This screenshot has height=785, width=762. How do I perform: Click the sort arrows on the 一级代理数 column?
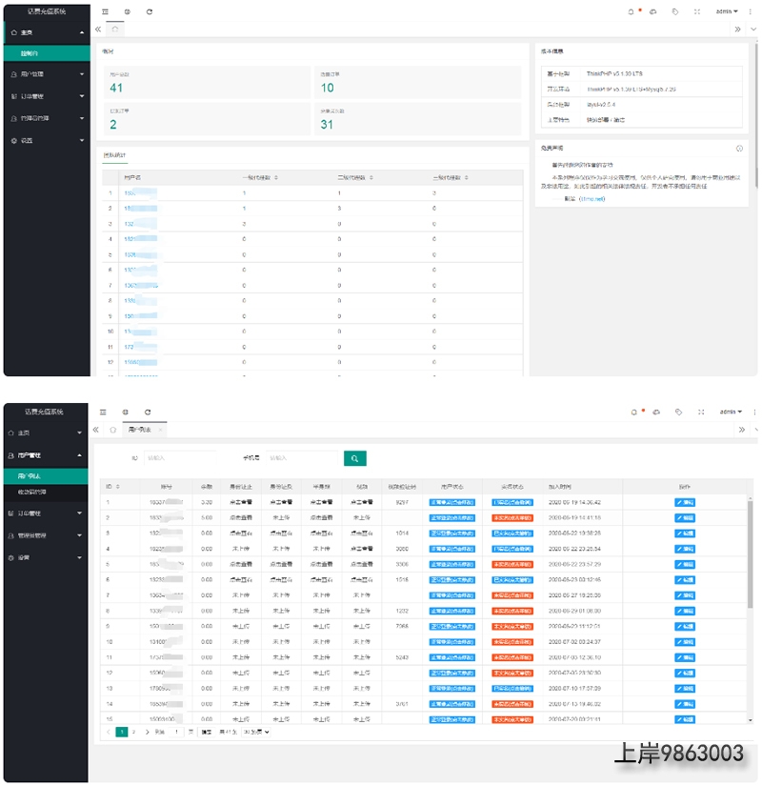tap(276, 177)
